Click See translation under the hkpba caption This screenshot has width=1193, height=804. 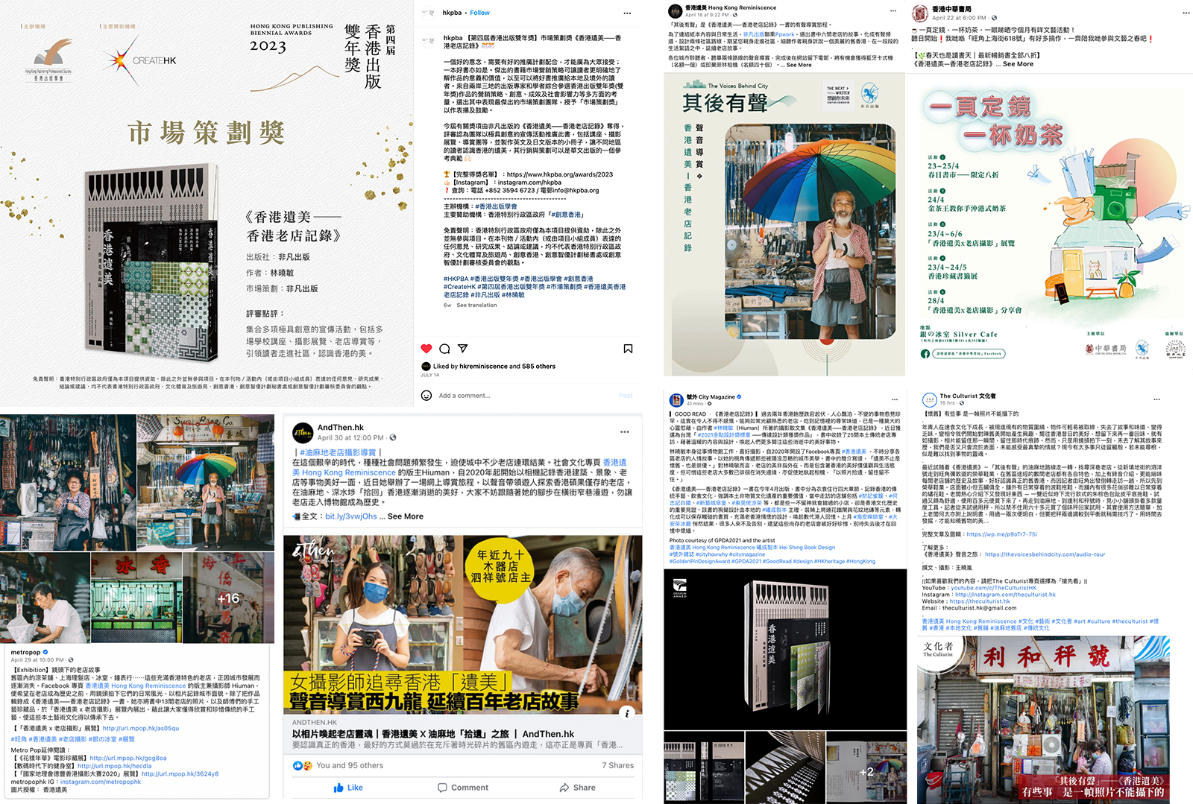476,306
